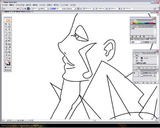The height and width of the screenshot is (128, 160).
Task: Select the Zoom magnifier tool
Action: coord(10,58)
